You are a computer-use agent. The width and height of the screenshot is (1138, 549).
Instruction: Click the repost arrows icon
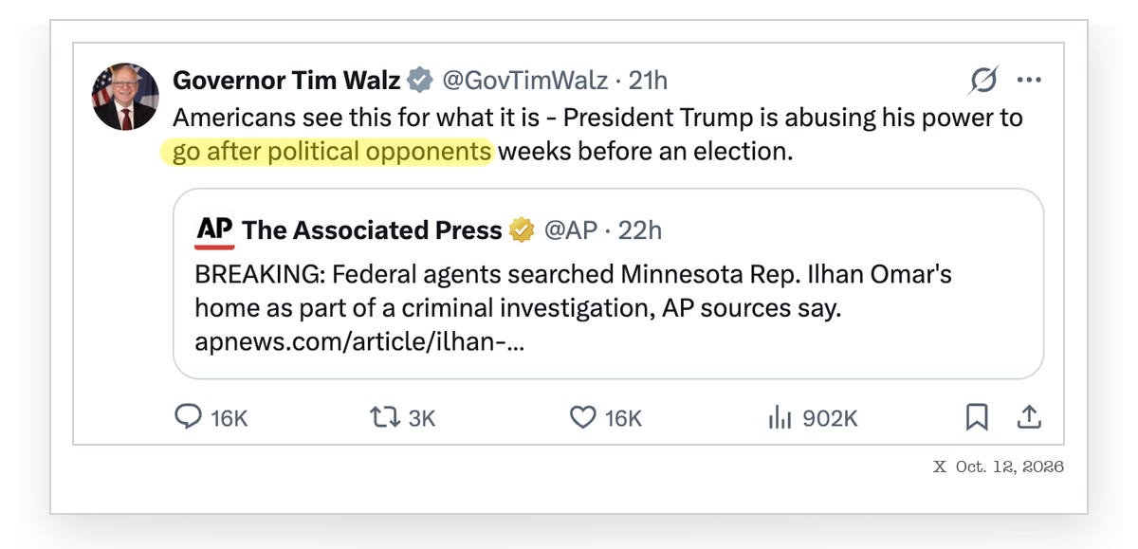[x=384, y=417]
